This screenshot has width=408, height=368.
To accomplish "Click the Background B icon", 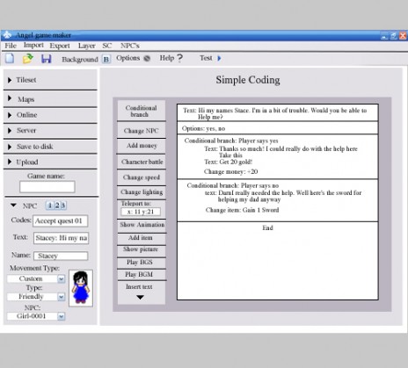I will (106, 60).
